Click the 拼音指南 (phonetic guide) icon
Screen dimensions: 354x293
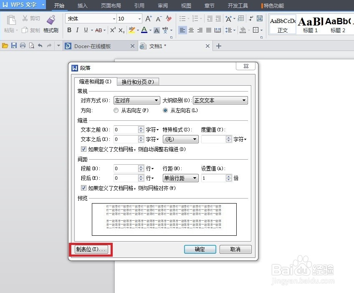[164, 30]
